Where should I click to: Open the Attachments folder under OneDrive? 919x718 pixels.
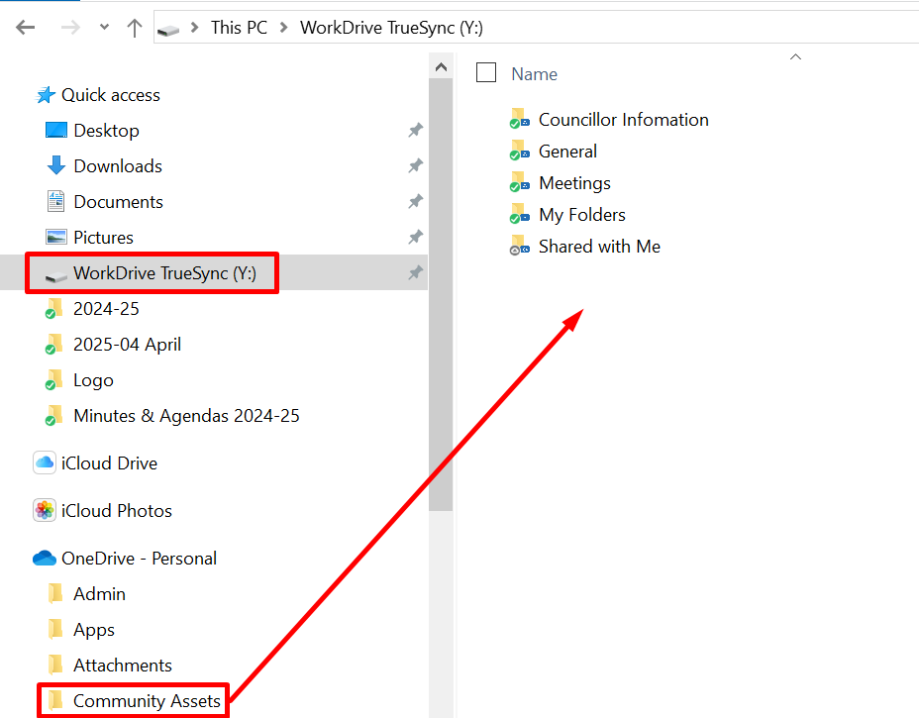tap(123, 666)
